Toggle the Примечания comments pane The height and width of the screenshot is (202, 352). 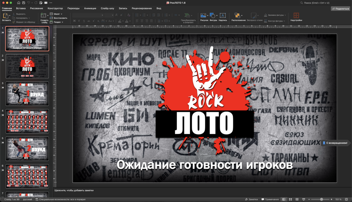pyautogui.click(x=270, y=199)
